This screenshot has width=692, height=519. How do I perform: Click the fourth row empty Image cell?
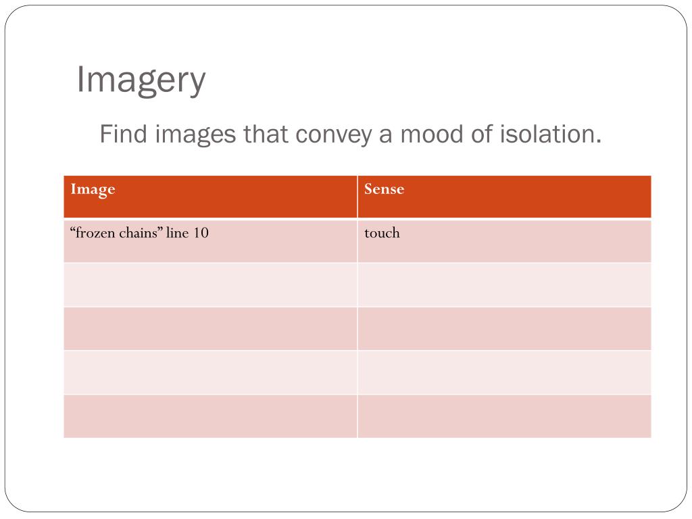210,372
